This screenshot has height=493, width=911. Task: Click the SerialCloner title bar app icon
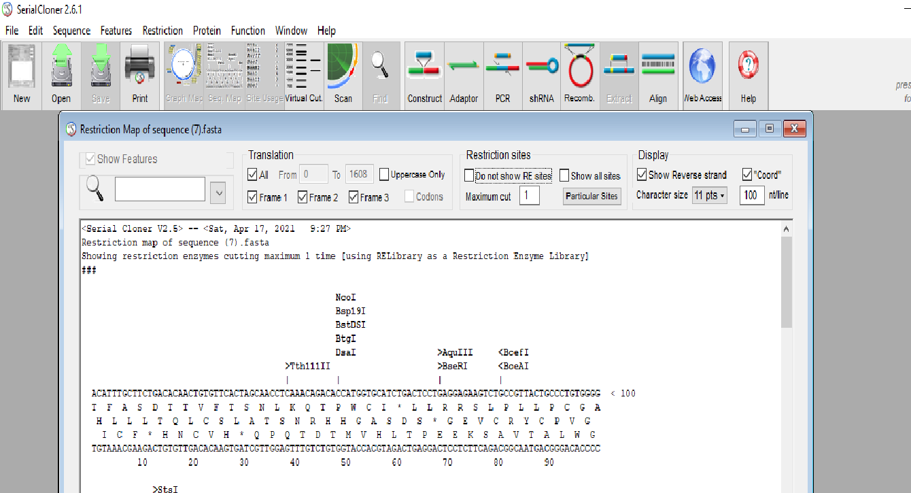[x=7, y=10]
